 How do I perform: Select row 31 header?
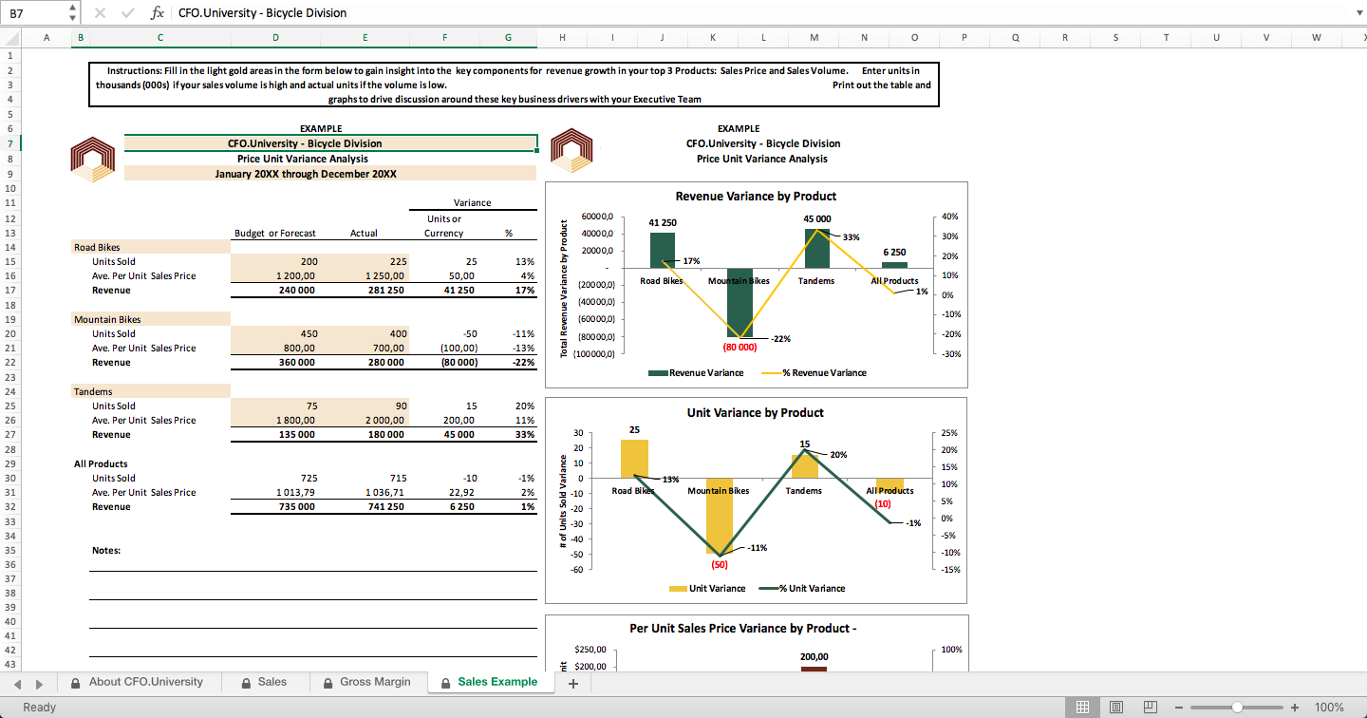[x=9, y=493]
